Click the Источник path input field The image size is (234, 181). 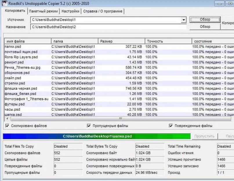(106, 20)
